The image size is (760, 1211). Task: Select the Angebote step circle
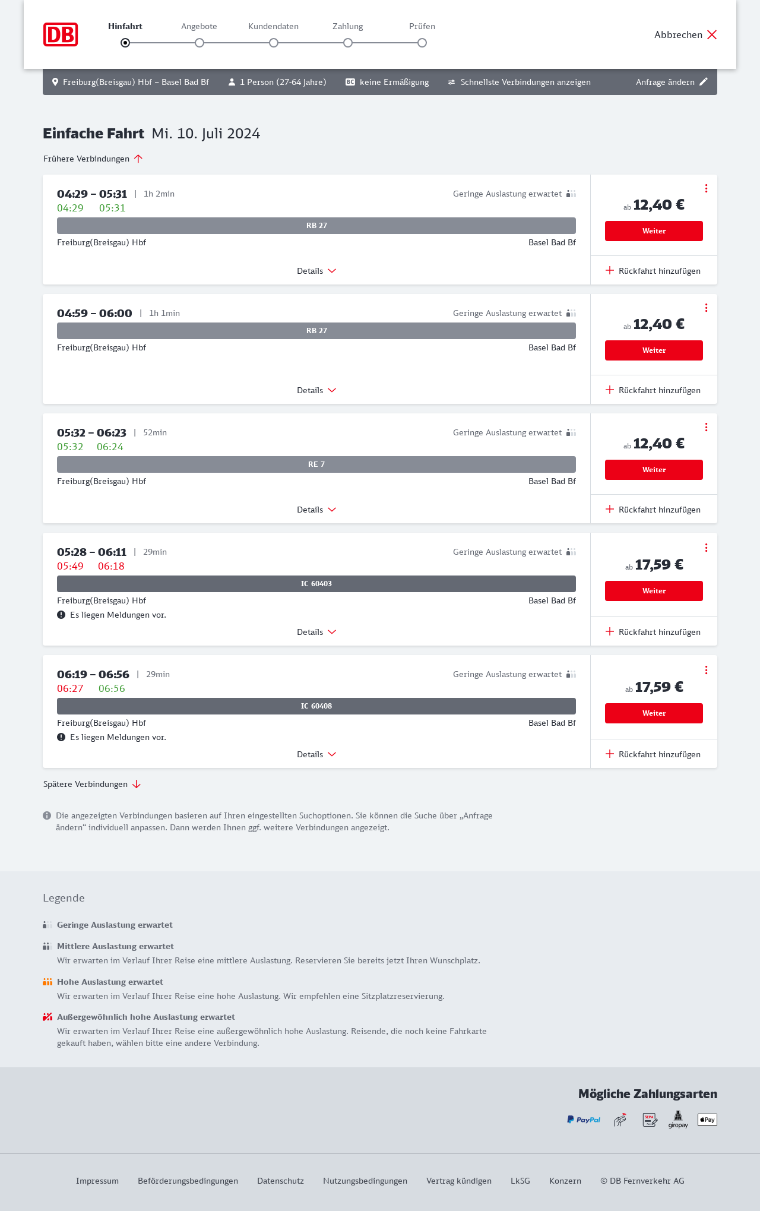[199, 43]
